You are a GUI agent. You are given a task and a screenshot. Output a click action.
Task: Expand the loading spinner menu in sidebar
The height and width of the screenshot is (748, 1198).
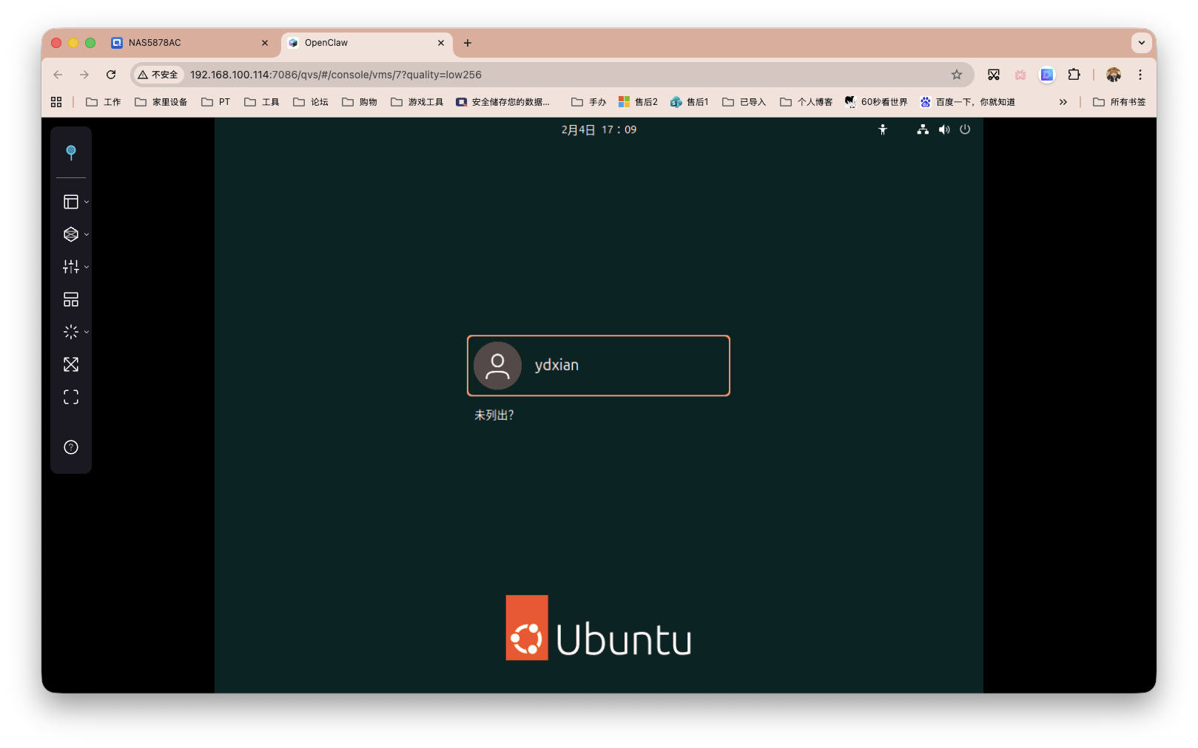(x=75, y=332)
